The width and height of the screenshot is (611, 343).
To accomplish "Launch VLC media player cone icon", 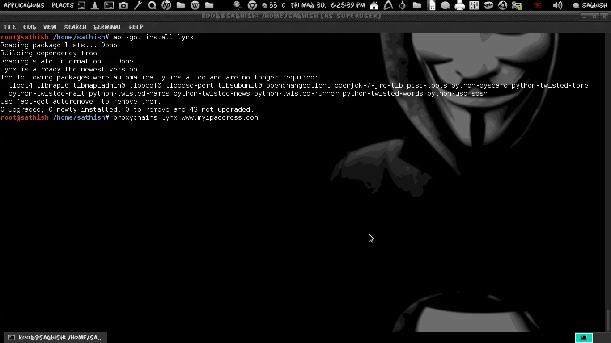I will point(95,5).
